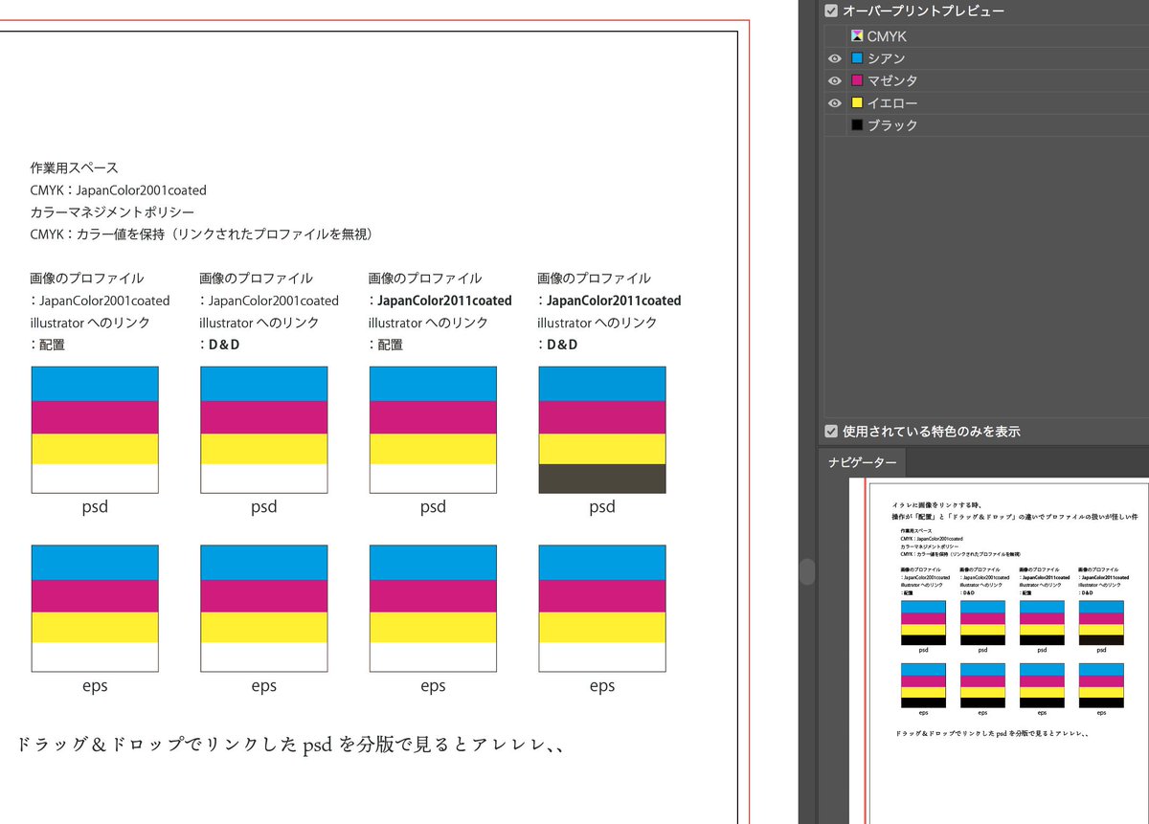Toggle the オーバープリントプレビュー checkbox

(x=831, y=11)
